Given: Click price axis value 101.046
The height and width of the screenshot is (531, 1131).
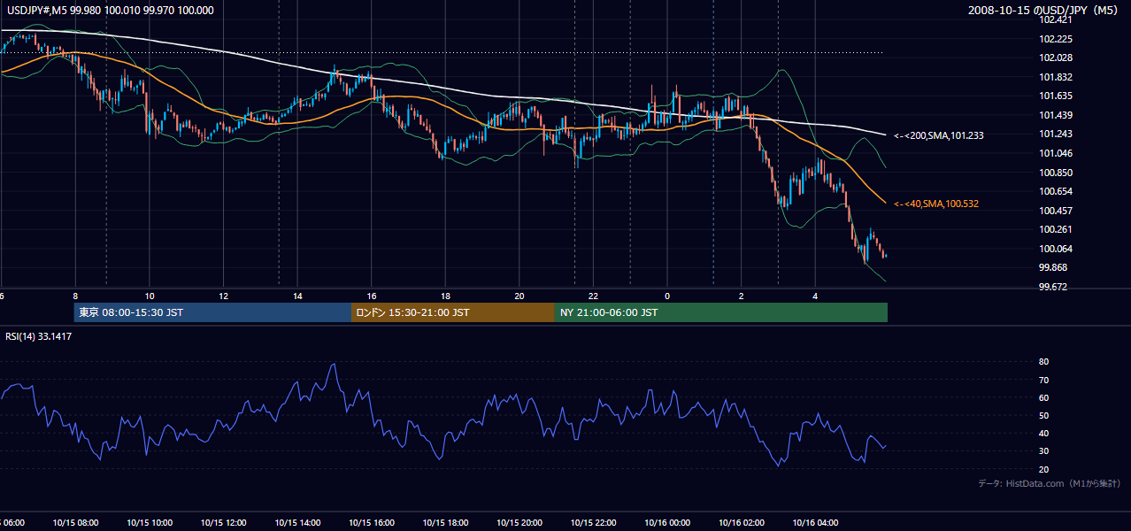Looking at the screenshot, I should pos(1055,153).
